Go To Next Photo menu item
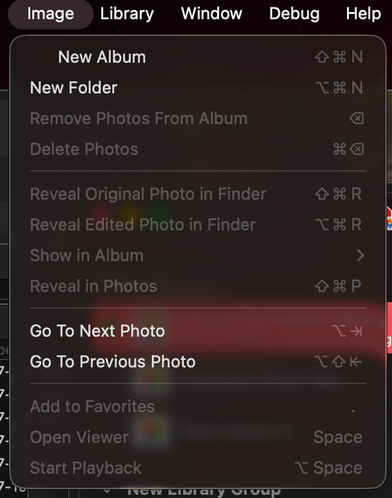The height and width of the screenshot is (498, 392). coord(198,331)
